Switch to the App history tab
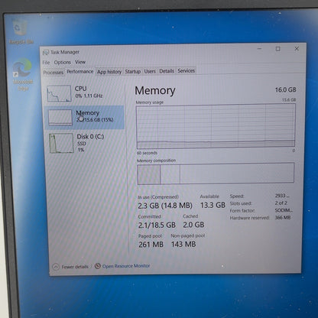The image size is (318, 318). [109, 72]
